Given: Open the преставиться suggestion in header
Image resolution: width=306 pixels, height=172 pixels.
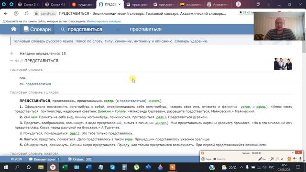Looking at the screenshot, I should (x=145, y=29).
